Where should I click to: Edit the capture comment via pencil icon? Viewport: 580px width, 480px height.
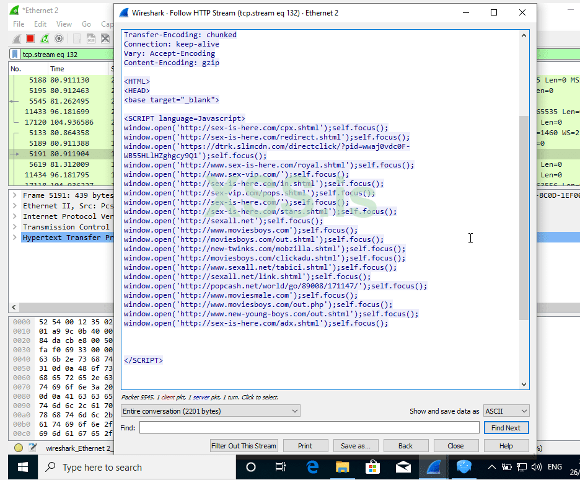coord(32,447)
